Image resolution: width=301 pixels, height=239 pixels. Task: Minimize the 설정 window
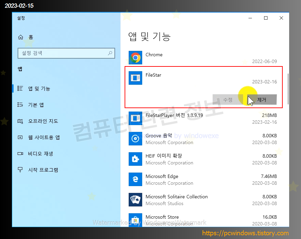pyautogui.click(x=250, y=18)
